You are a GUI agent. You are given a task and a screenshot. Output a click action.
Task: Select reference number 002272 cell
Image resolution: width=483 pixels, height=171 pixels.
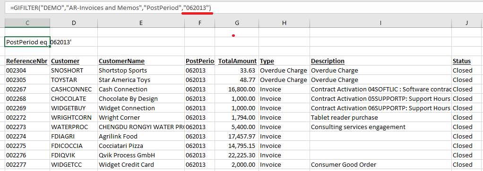[27, 118]
